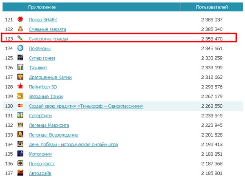The width and height of the screenshot is (245, 179).
Task: Click the user count 2 260 550
Action: pyautogui.click(x=212, y=106)
